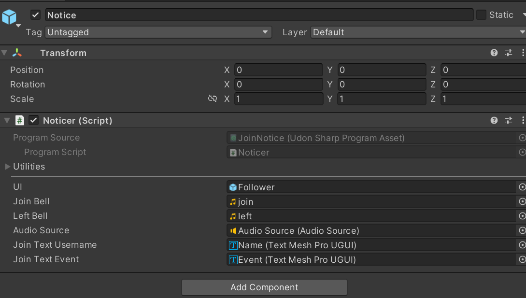Open object picker for Join Bell
The image size is (526, 298).
[522, 202]
